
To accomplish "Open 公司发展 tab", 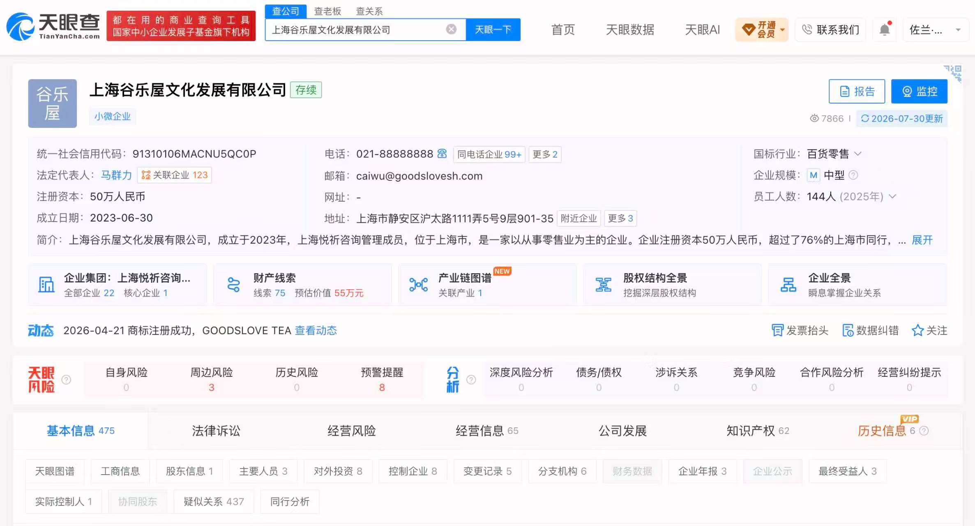I will click(622, 431).
